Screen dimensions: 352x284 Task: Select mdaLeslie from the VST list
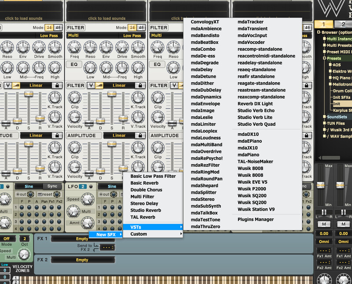(x=202, y=118)
